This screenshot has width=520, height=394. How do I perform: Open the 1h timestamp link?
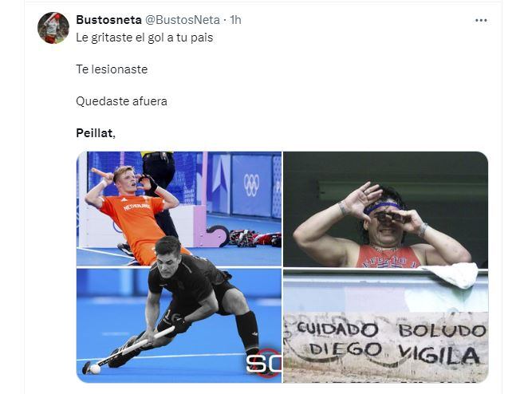[235, 20]
